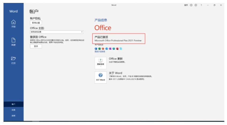Click 登录 sign-in in the title bar

pos(186,5)
